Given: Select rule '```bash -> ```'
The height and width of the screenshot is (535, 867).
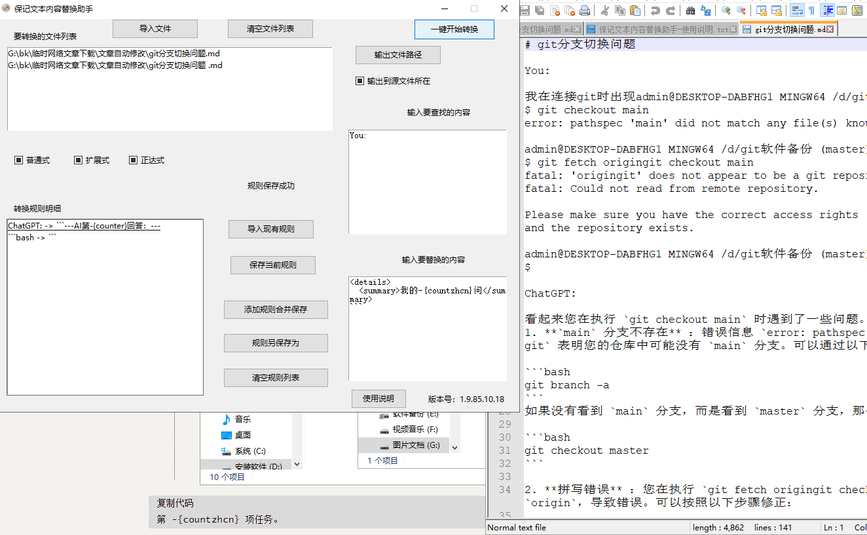Looking at the screenshot, I should tap(33, 238).
